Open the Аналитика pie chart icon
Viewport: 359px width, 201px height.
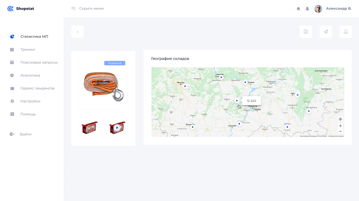point(12,75)
